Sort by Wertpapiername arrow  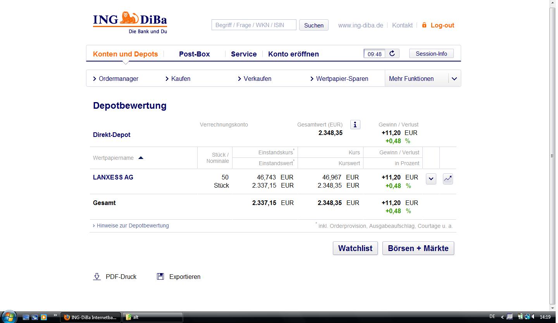point(141,158)
